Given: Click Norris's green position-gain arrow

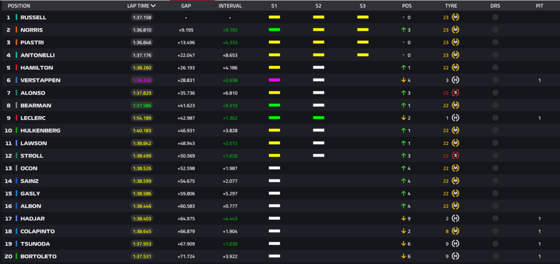Looking at the screenshot, I should pos(403,30).
